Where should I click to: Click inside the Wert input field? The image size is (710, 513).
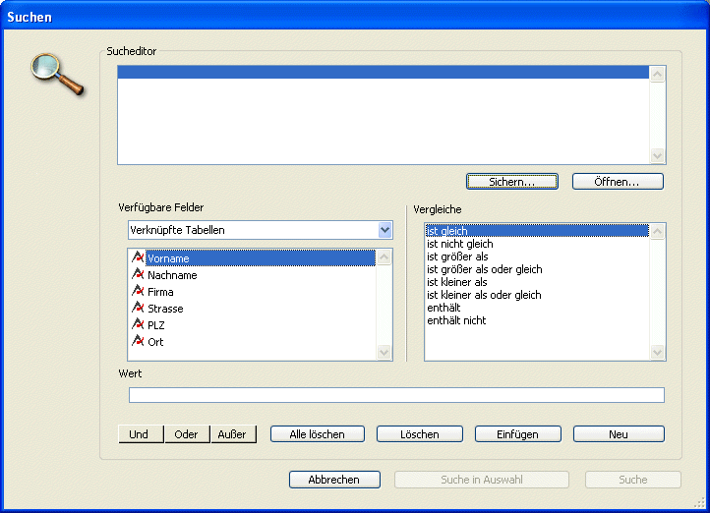point(396,395)
